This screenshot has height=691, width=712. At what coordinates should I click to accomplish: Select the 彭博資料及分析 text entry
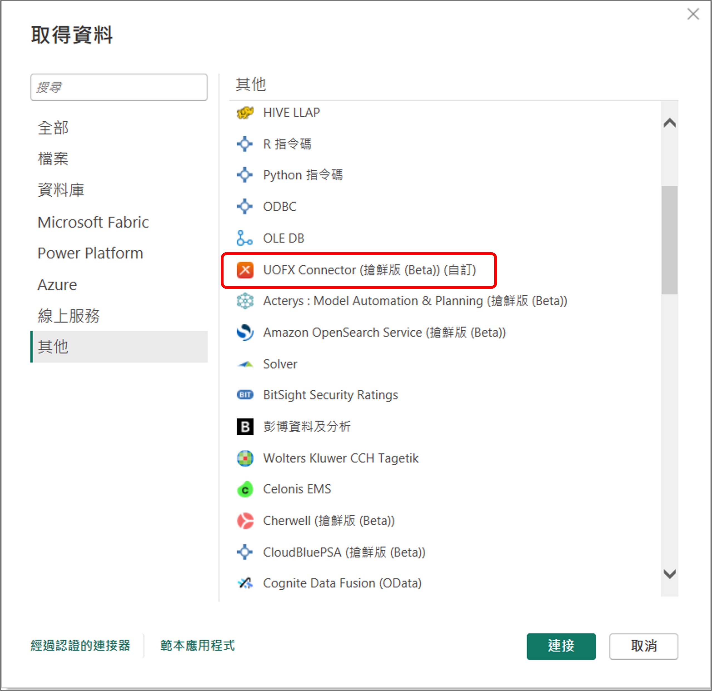[x=307, y=427]
